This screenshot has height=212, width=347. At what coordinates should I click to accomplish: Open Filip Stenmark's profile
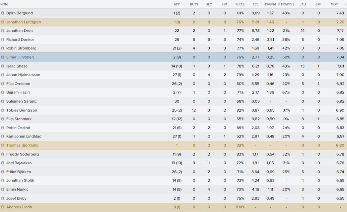(x=19, y=119)
